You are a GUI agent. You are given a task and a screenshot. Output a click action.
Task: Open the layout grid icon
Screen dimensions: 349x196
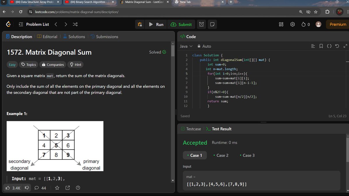(281, 24)
